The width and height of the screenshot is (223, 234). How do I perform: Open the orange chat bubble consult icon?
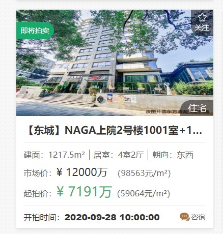tap(185, 217)
